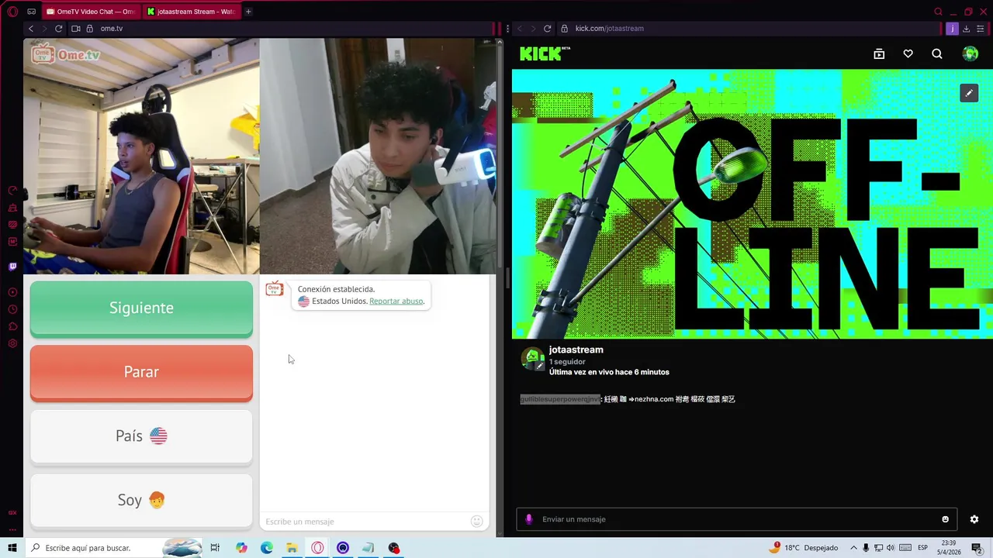Open the weather widget 18°C Despejado
Image resolution: width=993 pixels, height=558 pixels.
pos(804,548)
